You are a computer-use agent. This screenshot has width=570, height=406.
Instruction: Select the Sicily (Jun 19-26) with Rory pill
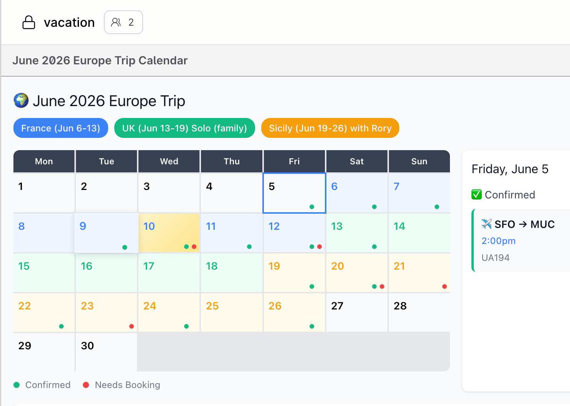(330, 128)
